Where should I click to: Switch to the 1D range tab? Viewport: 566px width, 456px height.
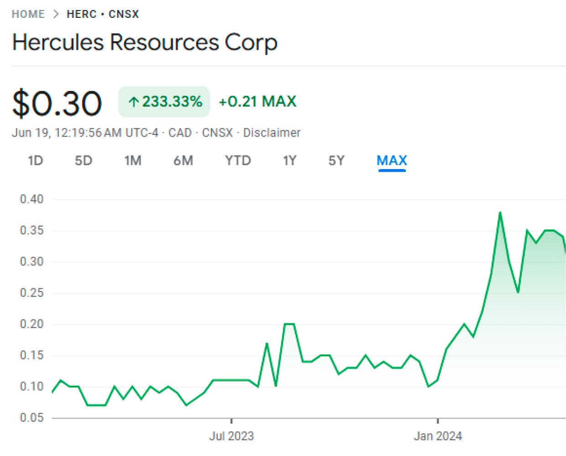click(35, 161)
